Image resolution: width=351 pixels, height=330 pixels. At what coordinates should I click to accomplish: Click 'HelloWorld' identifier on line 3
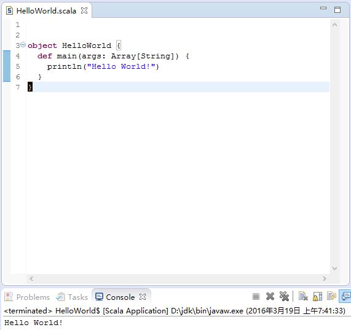(87, 45)
